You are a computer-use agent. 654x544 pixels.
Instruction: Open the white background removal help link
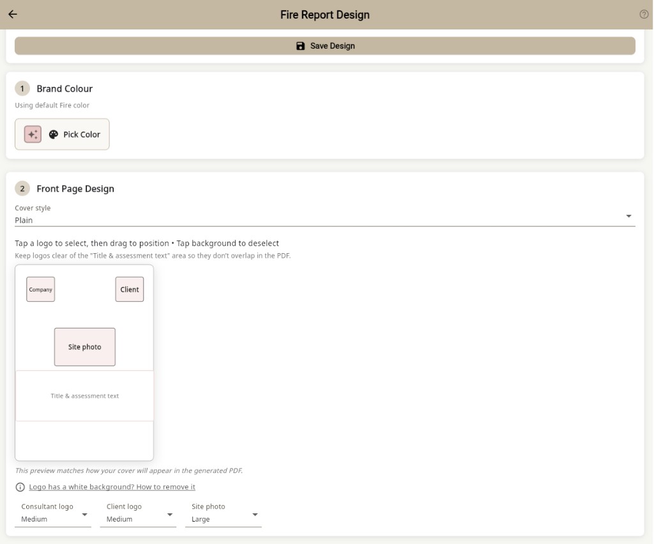[x=112, y=487]
